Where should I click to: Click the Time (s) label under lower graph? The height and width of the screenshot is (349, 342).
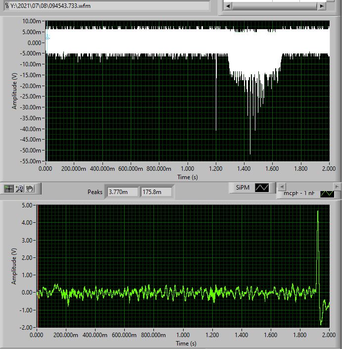point(186,344)
